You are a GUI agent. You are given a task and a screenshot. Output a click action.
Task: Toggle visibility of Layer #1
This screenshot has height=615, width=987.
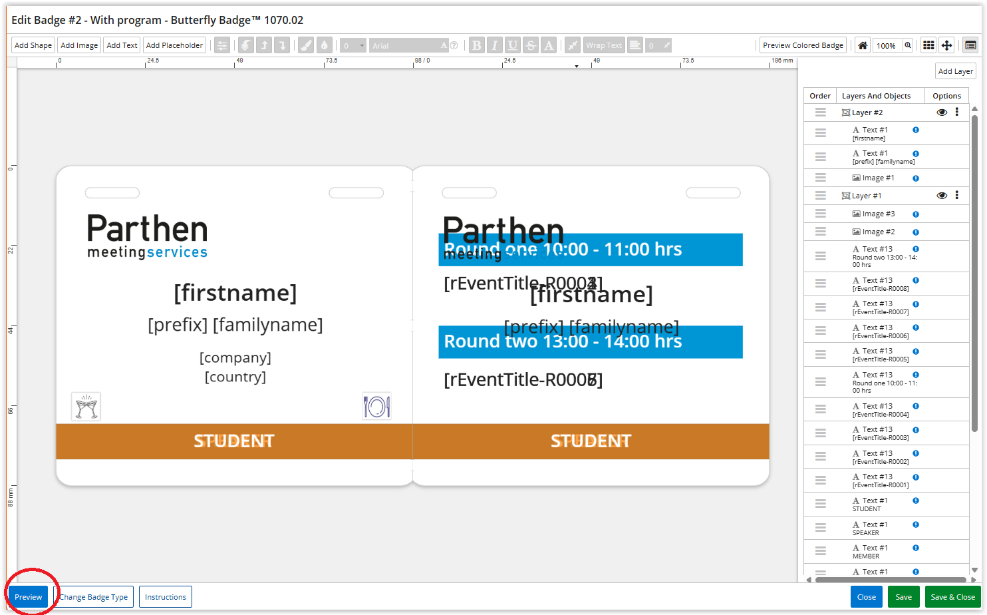pos(942,196)
